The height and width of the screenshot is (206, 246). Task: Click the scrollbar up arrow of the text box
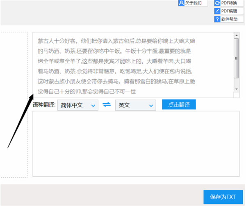pos(237,35)
